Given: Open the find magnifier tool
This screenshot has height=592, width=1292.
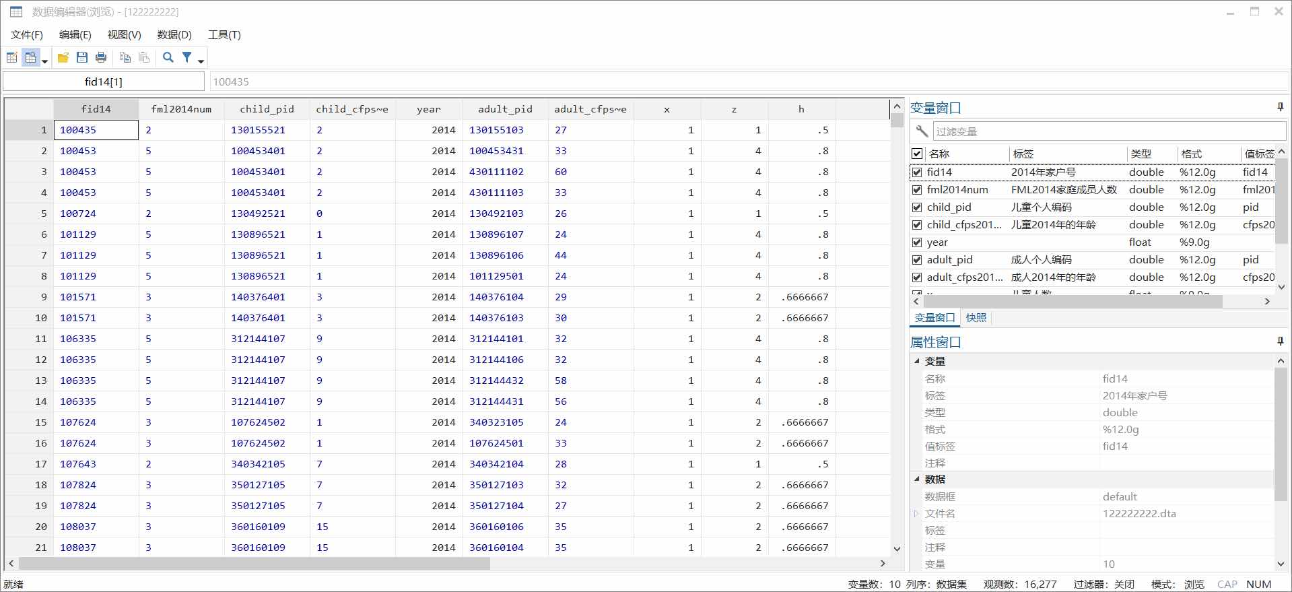Looking at the screenshot, I should (168, 58).
